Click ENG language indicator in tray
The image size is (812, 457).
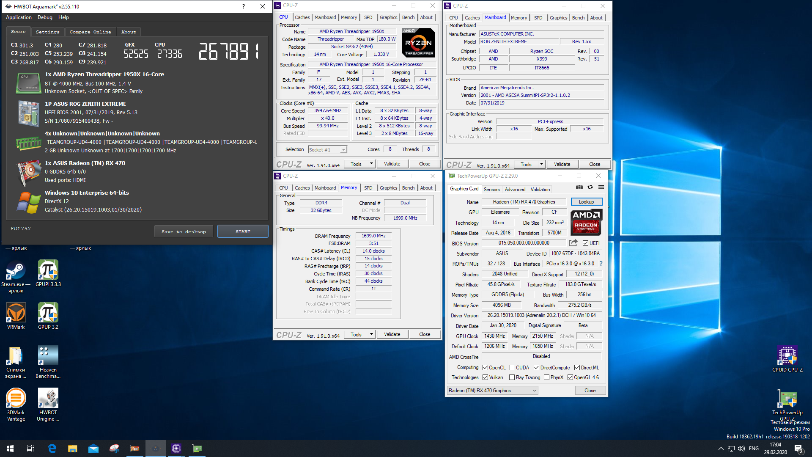[754, 449]
